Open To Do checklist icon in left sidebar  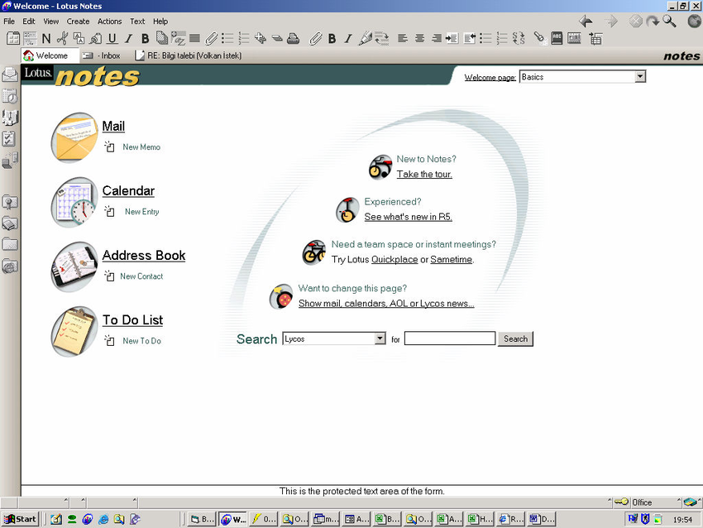click(x=9, y=138)
